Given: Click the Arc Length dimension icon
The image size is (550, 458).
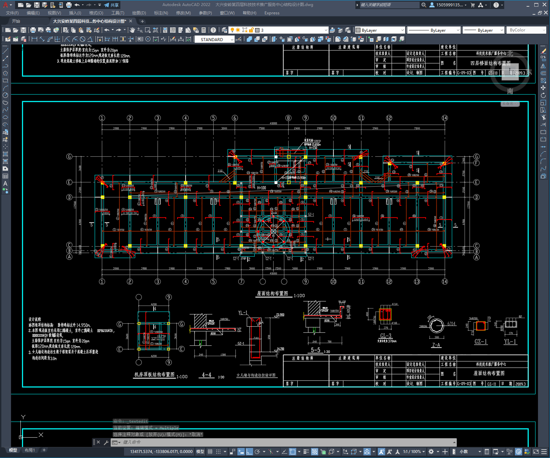Looking at the screenshot, I should pyautogui.click(x=50, y=39).
